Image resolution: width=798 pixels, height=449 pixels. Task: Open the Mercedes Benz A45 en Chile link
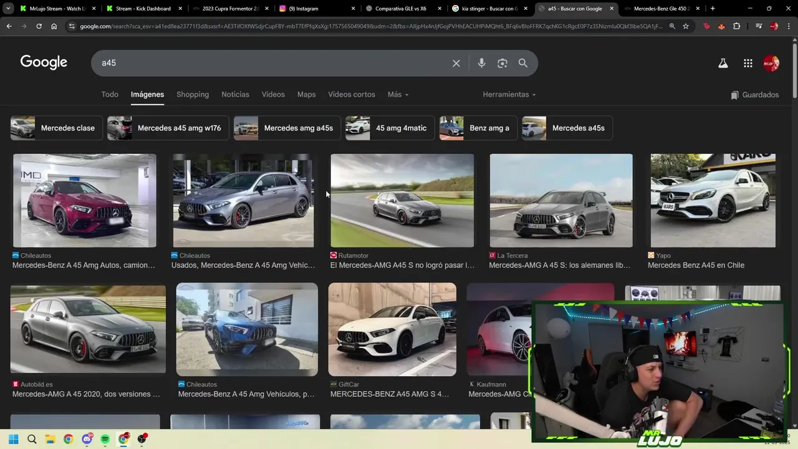696,265
